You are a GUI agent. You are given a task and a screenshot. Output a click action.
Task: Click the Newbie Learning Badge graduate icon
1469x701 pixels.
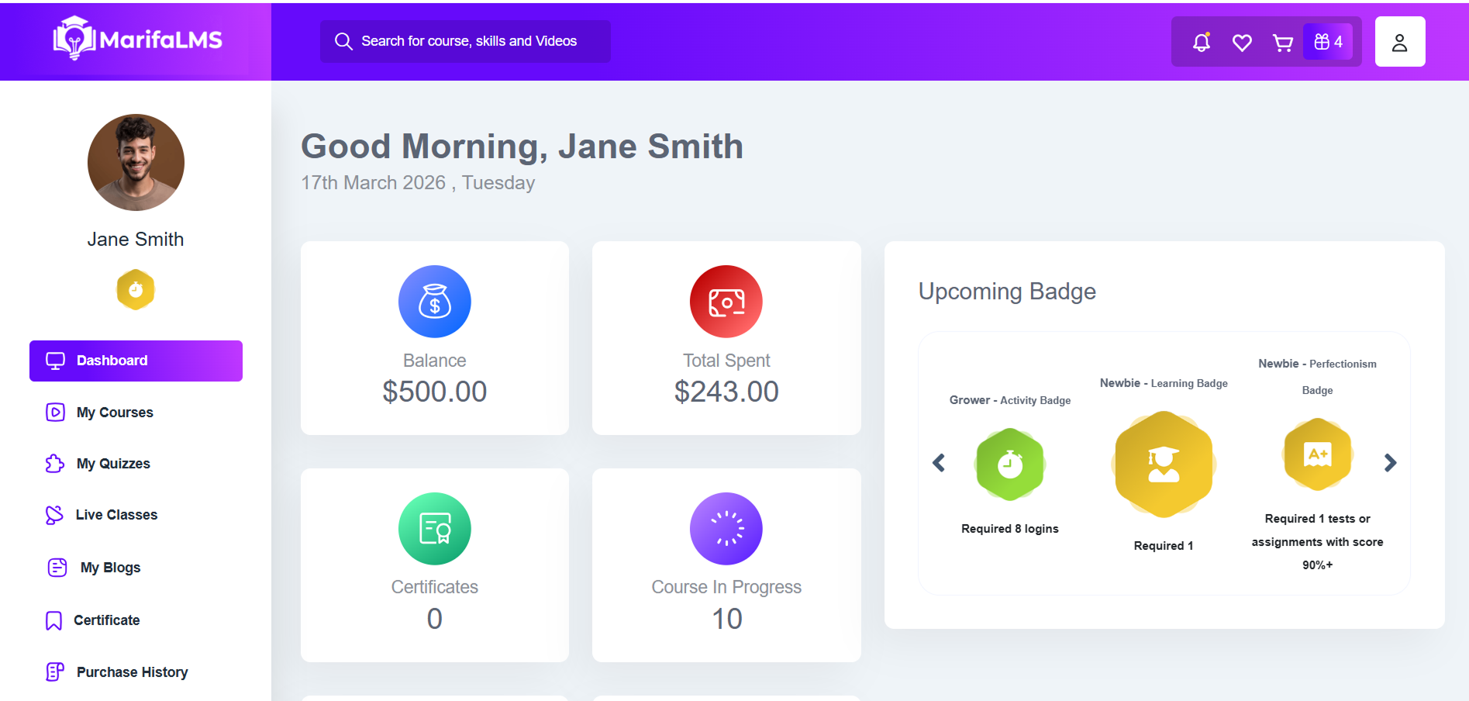(1163, 464)
